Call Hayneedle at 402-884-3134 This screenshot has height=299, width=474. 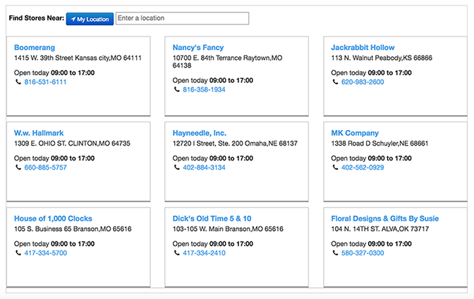pos(204,167)
